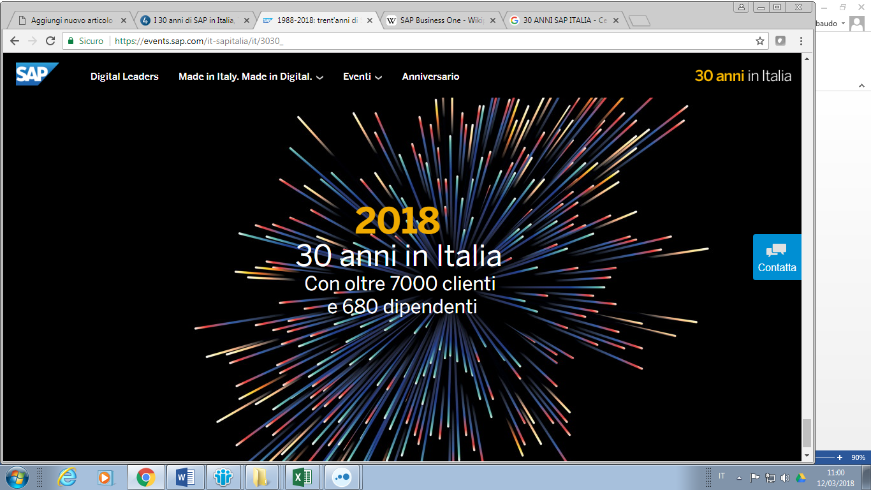Open Windows Media Player from taskbar
Image resolution: width=871 pixels, height=490 pixels.
(105, 477)
